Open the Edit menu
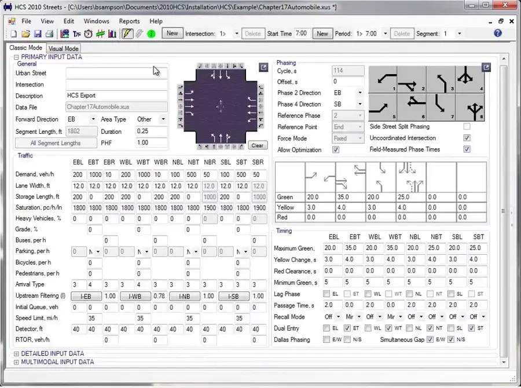This screenshot has width=521, height=388. click(69, 21)
